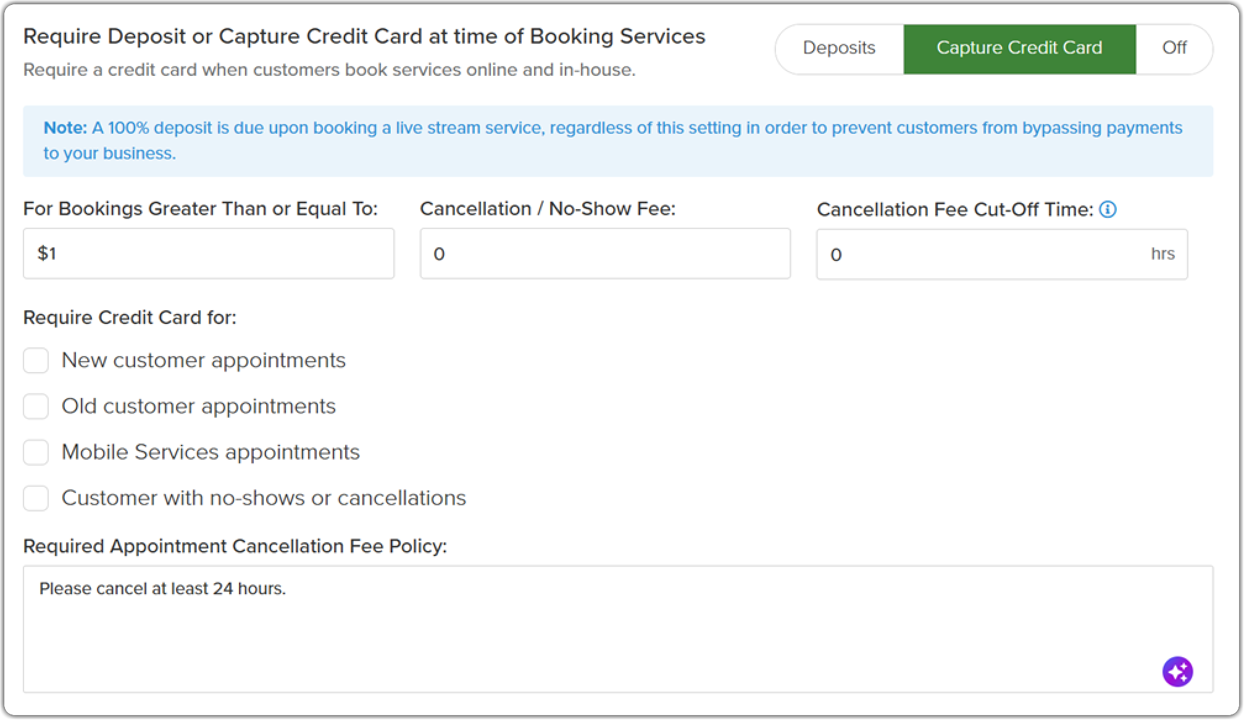Image resolution: width=1244 pixels, height=720 pixels.
Task: Enable Old customer appointments checkbox
Action: [x=36, y=407]
